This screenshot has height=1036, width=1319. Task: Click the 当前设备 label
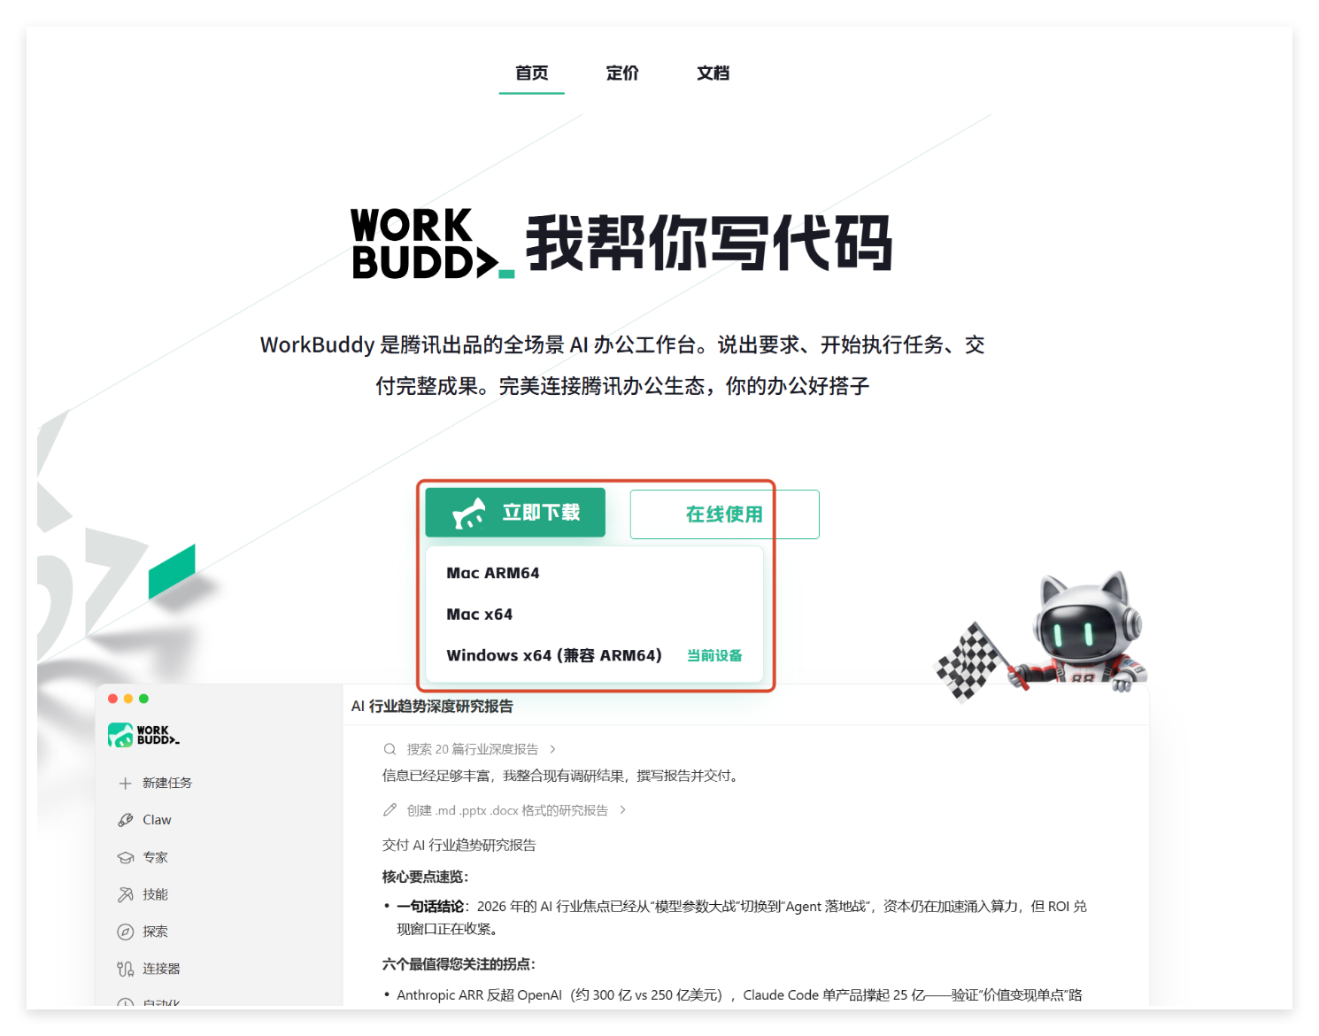coord(714,656)
